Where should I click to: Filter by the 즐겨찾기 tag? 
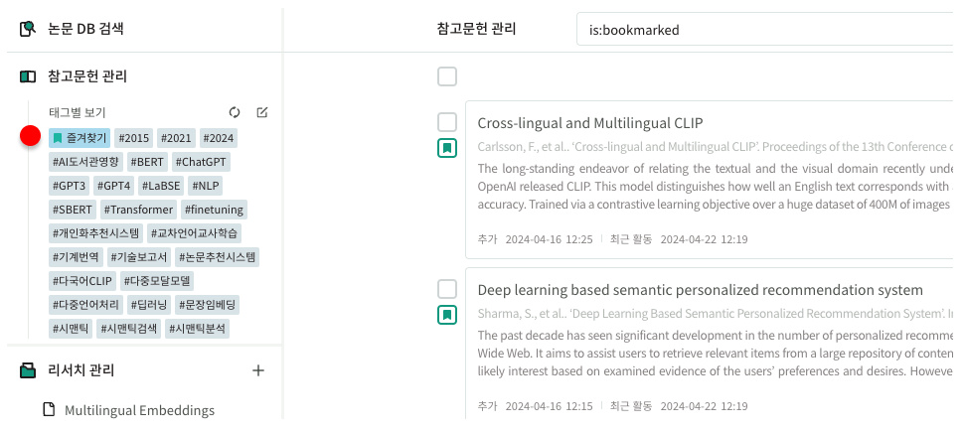coord(80,138)
